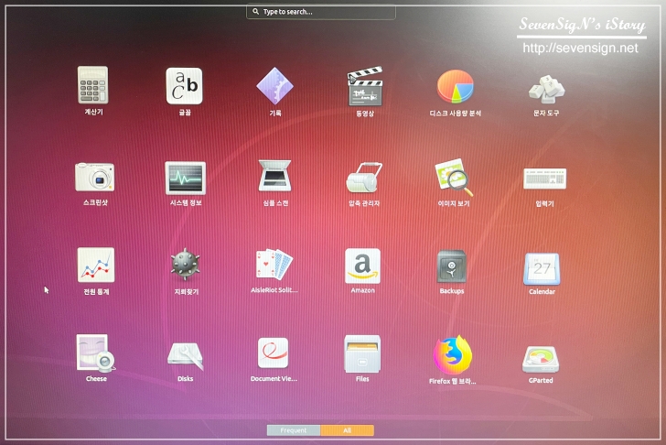Open the Backups safe icon
Image resolution: width=666 pixels, height=445 pixels.
pos(452,266)
